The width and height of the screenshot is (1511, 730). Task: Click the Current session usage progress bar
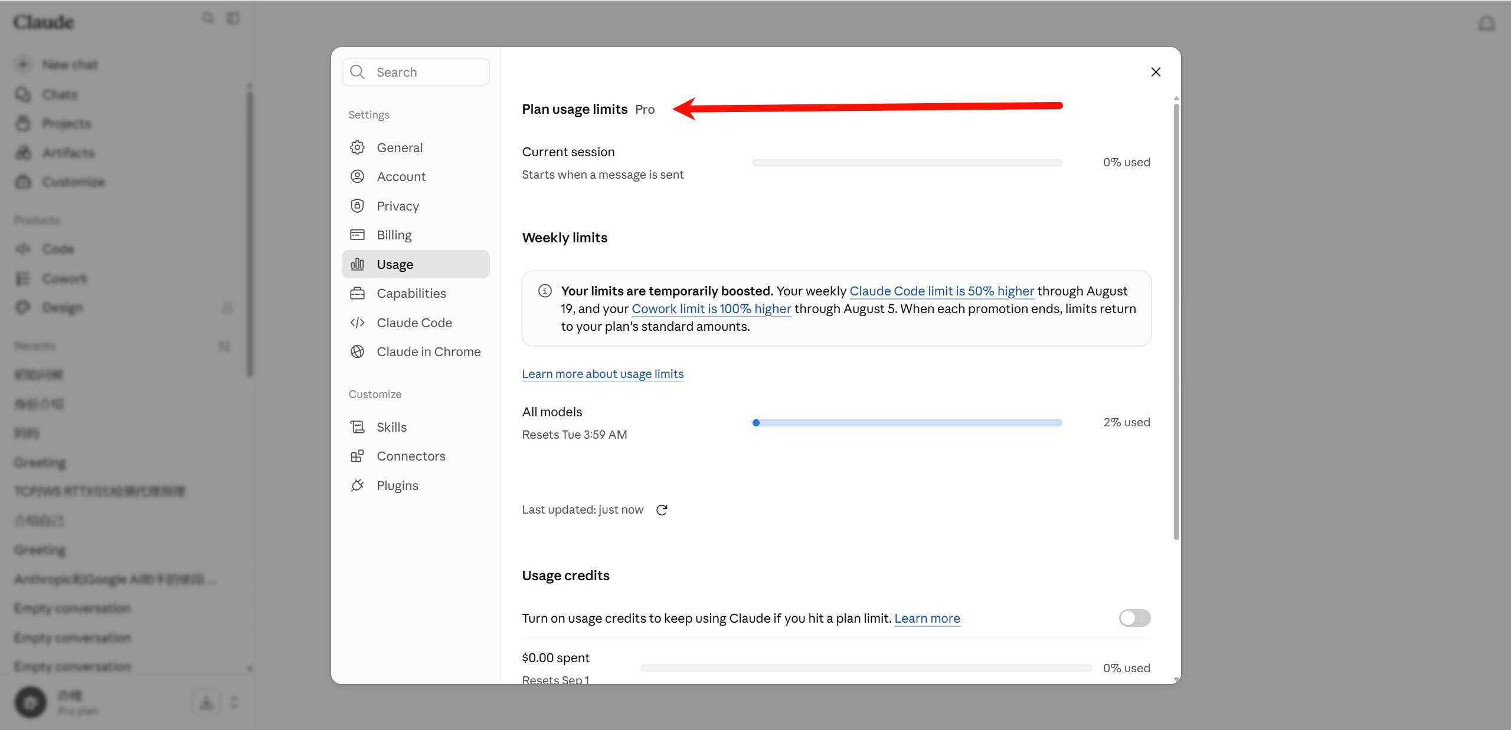click(907, 162)
